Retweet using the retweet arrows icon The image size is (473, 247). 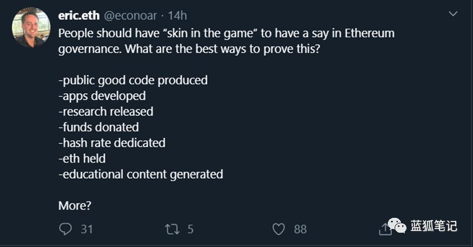coord(172,229)
